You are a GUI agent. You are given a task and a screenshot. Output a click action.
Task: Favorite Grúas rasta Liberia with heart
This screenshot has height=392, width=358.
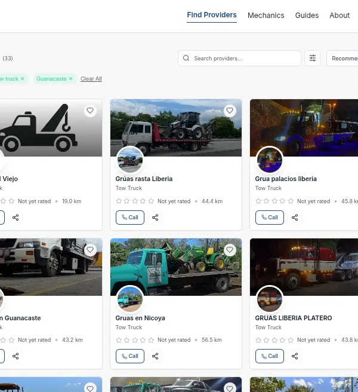[230, 111]
